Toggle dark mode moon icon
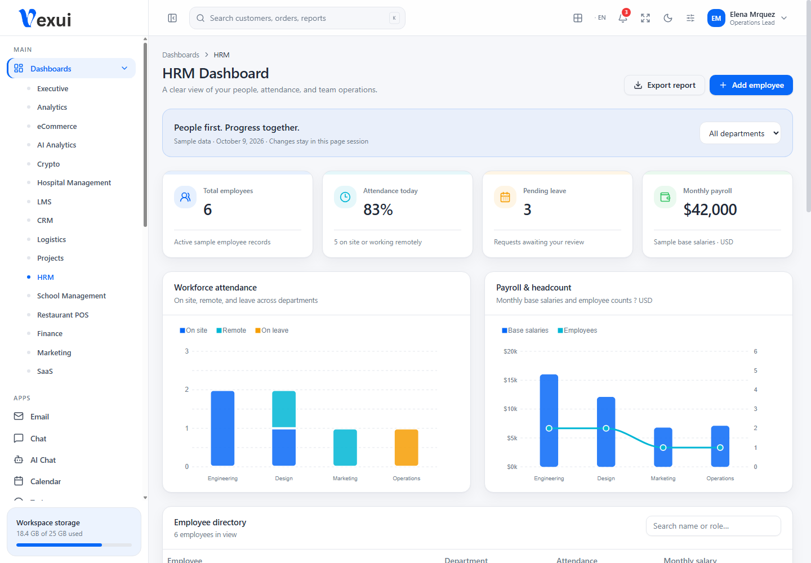 [x=668, y=18]
